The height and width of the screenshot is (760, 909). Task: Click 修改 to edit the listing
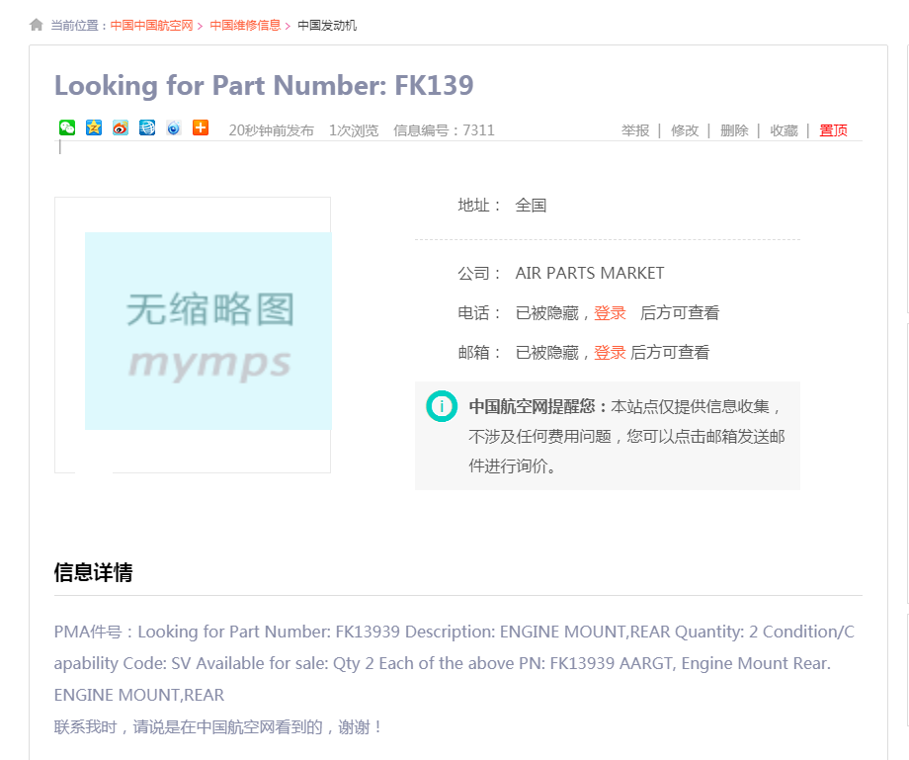point(685,130)
